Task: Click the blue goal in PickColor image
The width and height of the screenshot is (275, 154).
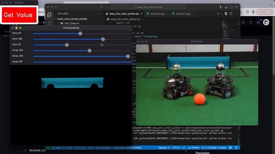Action: click(199, 62)
